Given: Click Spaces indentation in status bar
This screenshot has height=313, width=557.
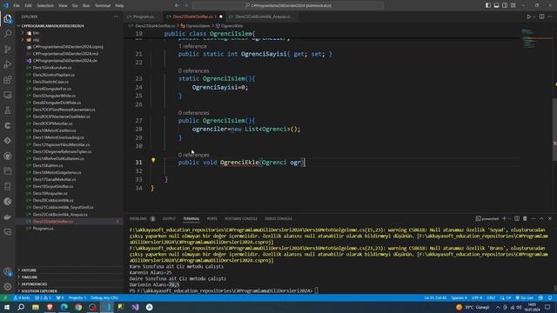Looking at the screenshot, I should (459, 297).
